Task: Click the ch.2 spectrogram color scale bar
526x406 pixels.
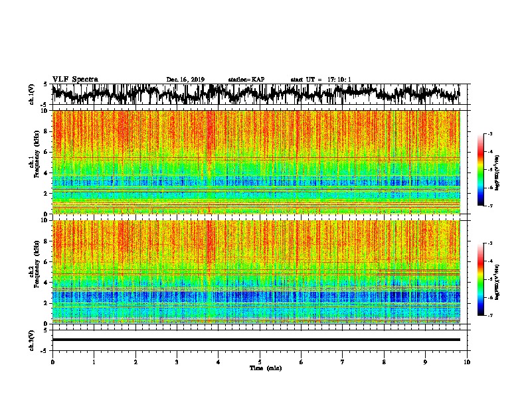Action: 480,279
